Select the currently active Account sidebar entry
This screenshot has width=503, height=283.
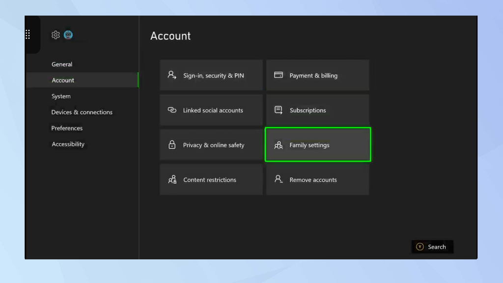(x=63, y=80)
